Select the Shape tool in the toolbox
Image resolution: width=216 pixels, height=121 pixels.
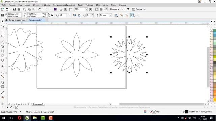[2, 26]
